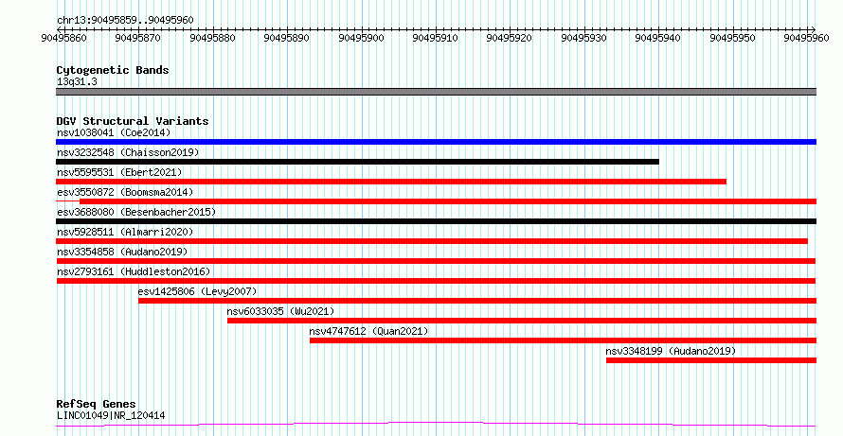Viewport: 843px width, 436px height.
Task: Open the nsv6033035 (Wu2021) variant bar
Action: coord(522,321)
